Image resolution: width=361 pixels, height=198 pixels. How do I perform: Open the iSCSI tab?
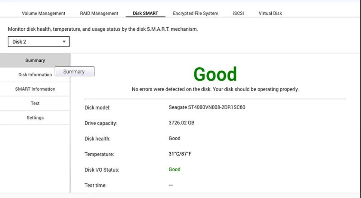point(238,13)
